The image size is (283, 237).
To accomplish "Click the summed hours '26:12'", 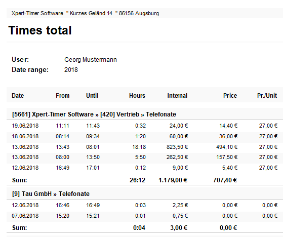I will pyautogui.click(x=137, y=180).
